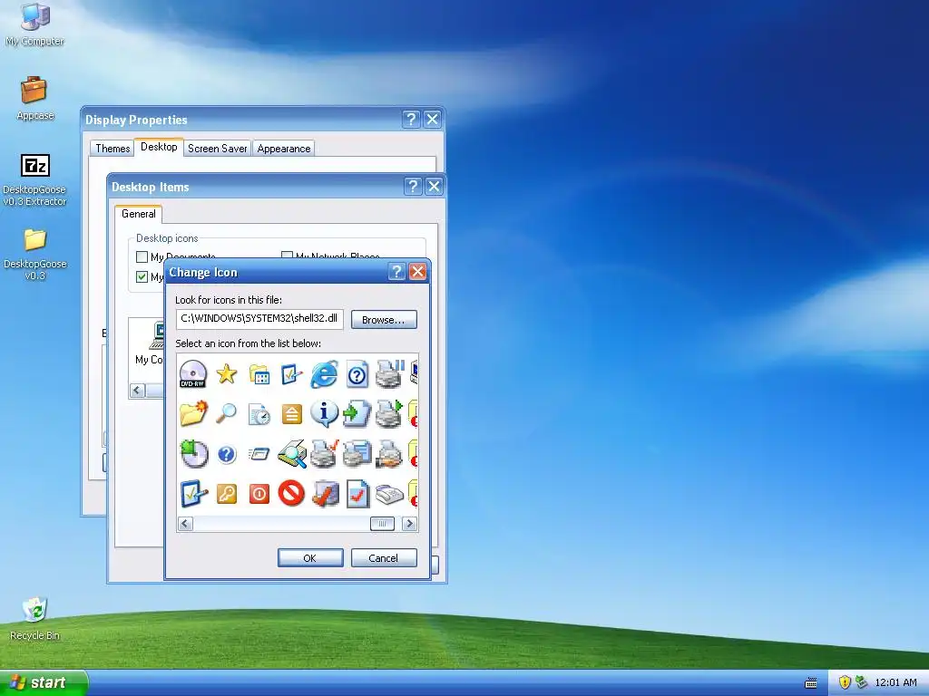The image size is (929, 696).
Task: Choose the magnifying glass search icon
Action: (226, 413)
